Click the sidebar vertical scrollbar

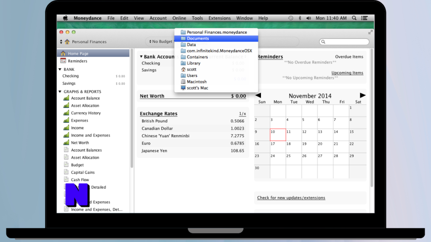pos(132,109)
